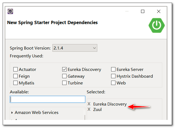Open the Spring Boot Version dropdown

(75, 48)
